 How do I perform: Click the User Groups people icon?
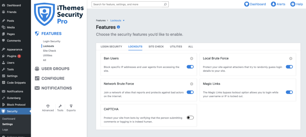(37, 69)
